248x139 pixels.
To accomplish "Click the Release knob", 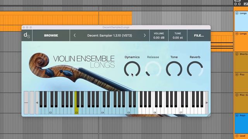I will click(x=153, y=69).
